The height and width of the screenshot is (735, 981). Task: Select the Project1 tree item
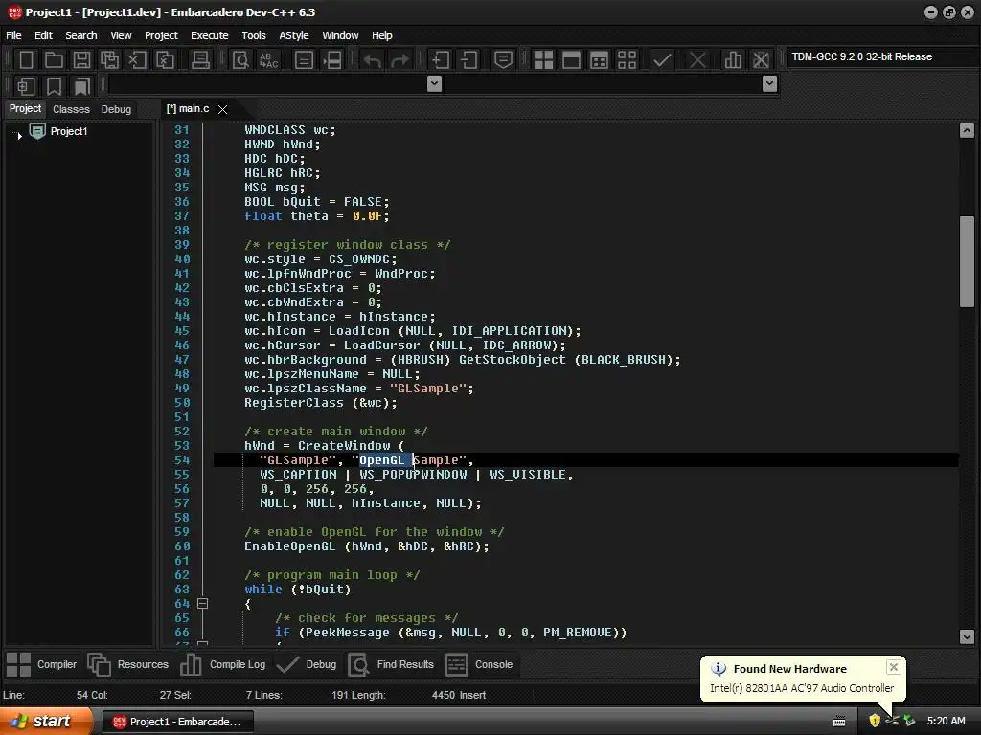point(69,131)
